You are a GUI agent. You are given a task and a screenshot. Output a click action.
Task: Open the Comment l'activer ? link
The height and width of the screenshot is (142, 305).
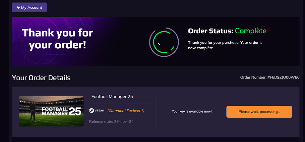126,111
